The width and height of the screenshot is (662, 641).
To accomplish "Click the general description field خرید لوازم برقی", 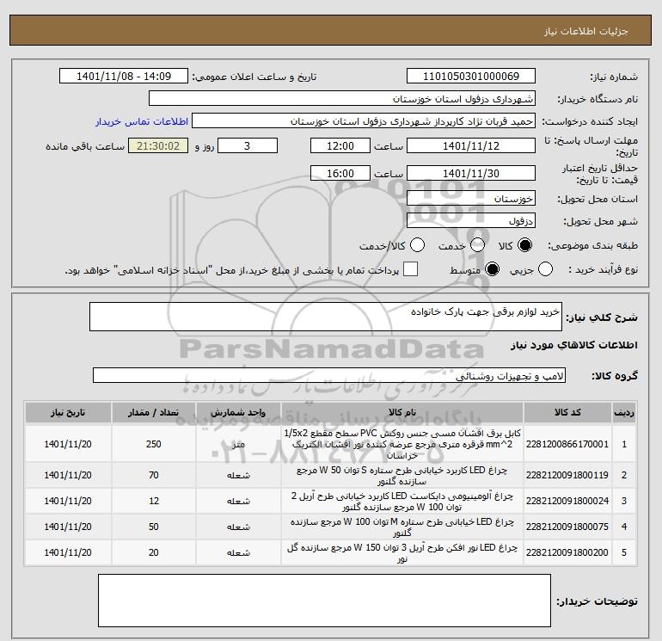I will (x=326, y=317).
